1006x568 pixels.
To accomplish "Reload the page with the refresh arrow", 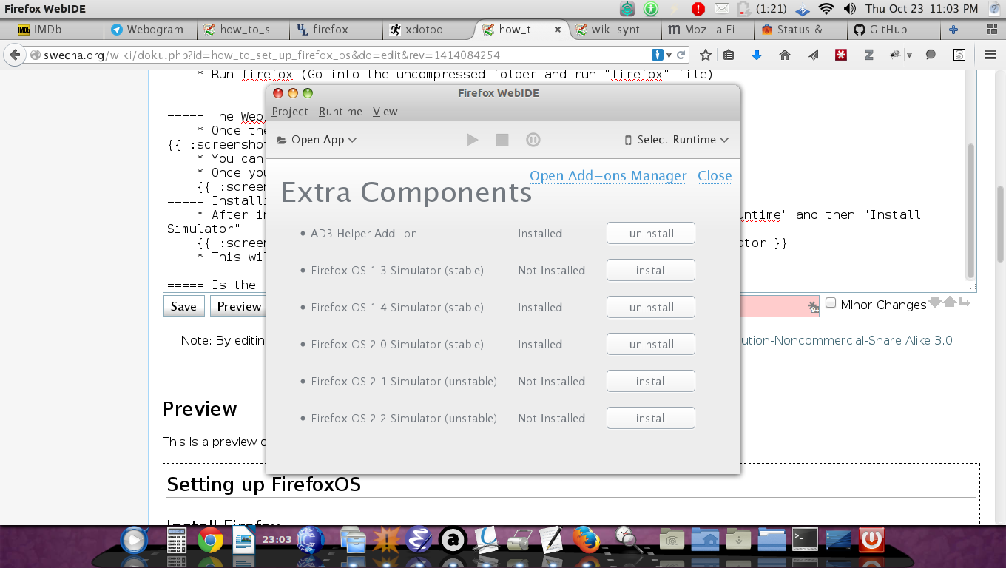I will pyautogui.click(x=681, y=55).
